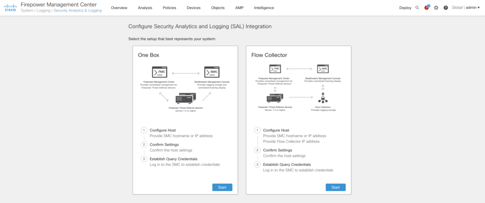Open the Devices menu
Image resolution: width=485 pixels, height=203 pixels.
click(194, 8)
